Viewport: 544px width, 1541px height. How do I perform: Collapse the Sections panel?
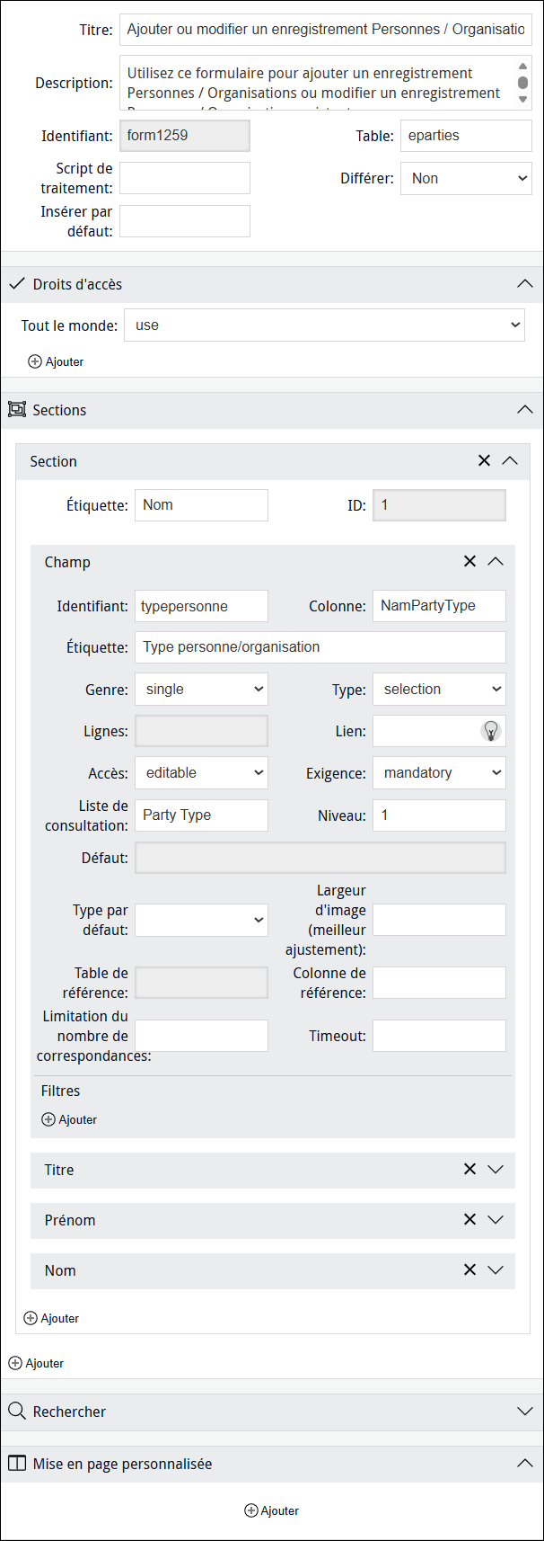click(x=525, y=410)
